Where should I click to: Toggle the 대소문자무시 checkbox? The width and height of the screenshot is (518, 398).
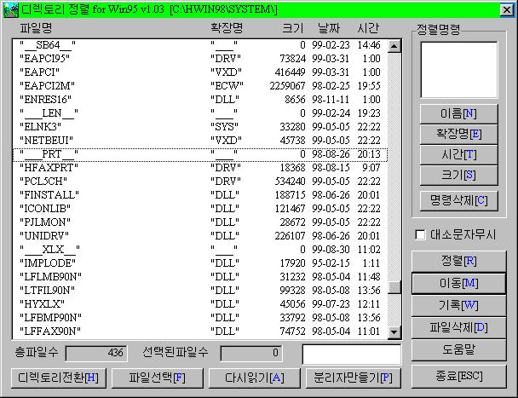coord(419,234)
